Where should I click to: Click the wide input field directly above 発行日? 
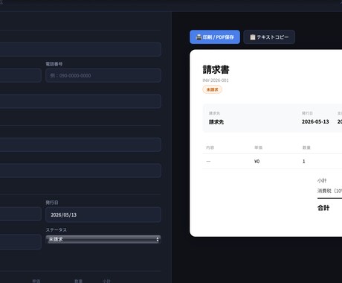tap(80, 171)
